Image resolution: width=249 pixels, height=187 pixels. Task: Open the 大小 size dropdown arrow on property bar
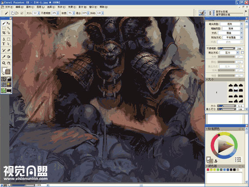pos(39,13)
